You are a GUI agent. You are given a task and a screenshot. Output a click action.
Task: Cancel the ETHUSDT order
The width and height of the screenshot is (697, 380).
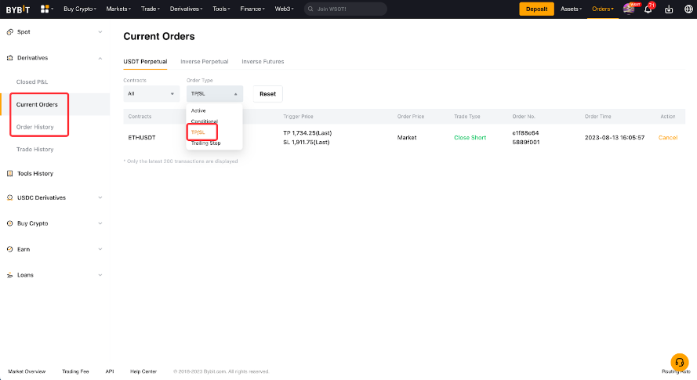[x=667, y=137]
